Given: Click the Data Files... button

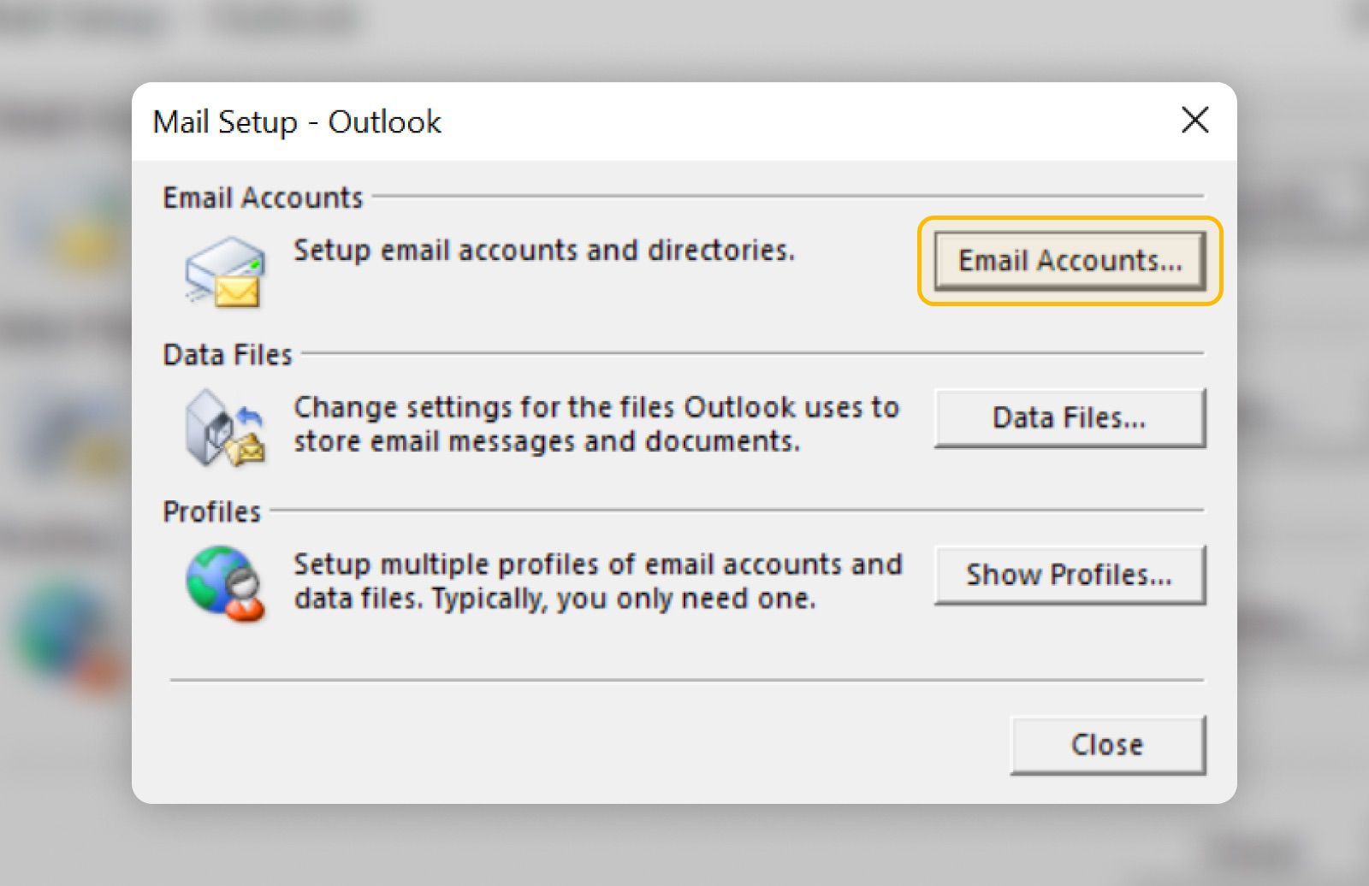Looking at the screenshot, I should pyautogui.click(x=1069, y=418).
